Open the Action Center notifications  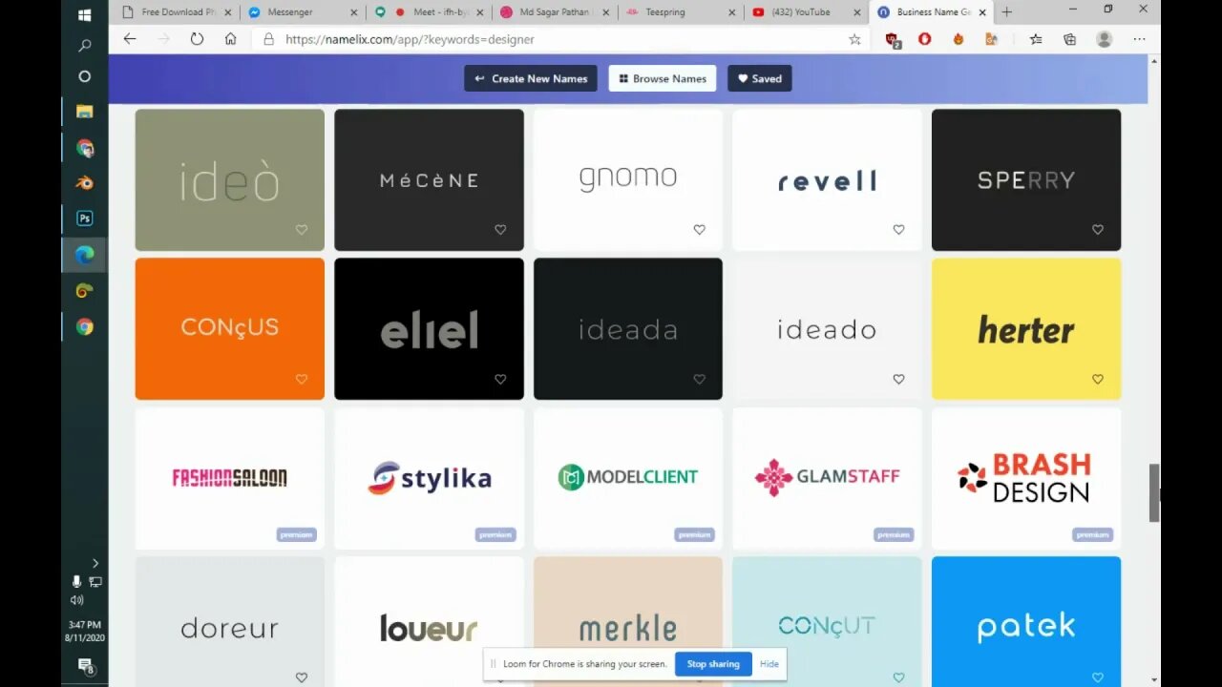[84, 665]
